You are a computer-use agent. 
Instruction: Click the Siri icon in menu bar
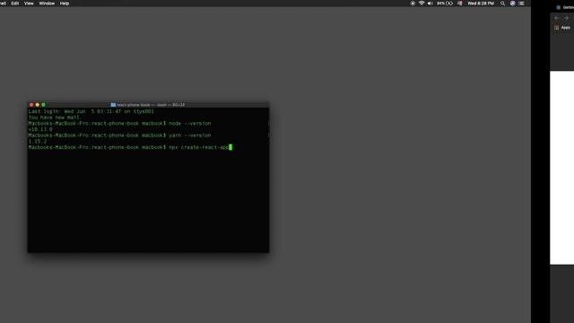(x=512, y=4)
